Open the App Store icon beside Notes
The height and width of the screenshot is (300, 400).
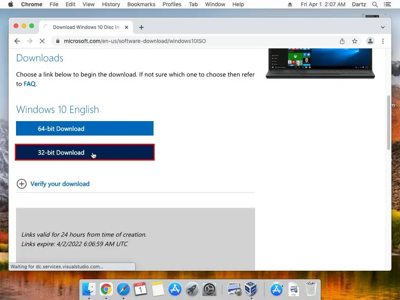(175, 289)
